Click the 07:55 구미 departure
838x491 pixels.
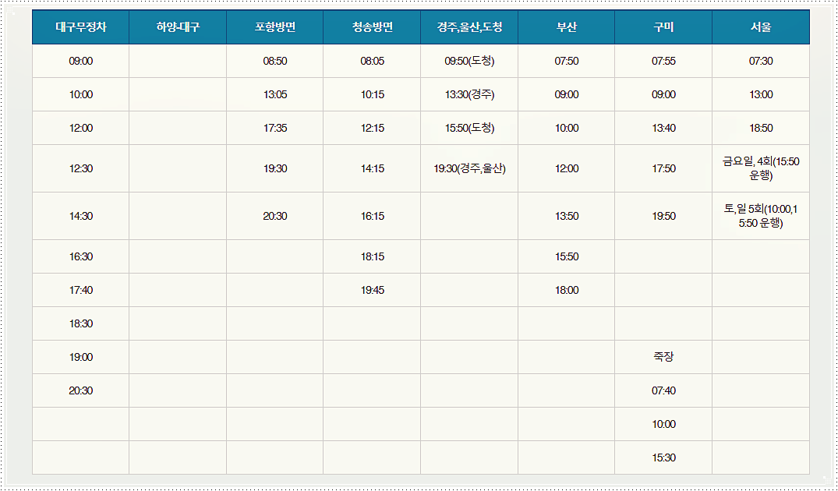663,61
